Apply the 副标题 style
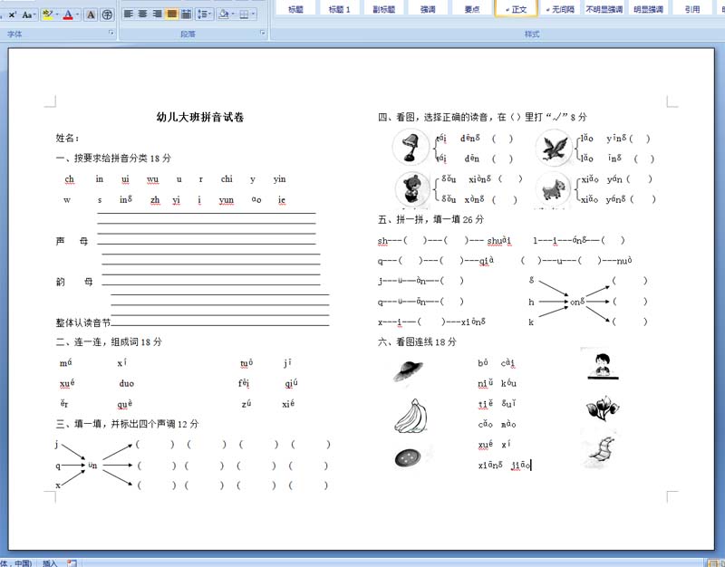Image resolution: width=725 pixels, height=567 pixels. tap(383, 8)
